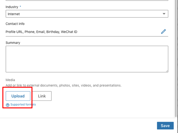Viewport: 178px width, 133px height.
Task: Click the media description text about external documents
Action: pyautogui.click(x=63, y=85)
